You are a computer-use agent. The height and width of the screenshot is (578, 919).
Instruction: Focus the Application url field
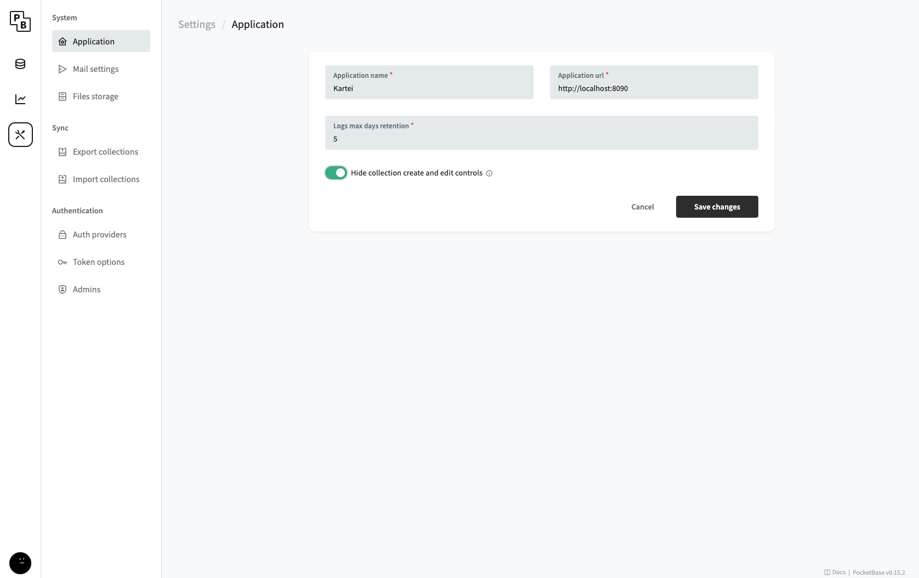pyautogui.click(x=654, y=82)
